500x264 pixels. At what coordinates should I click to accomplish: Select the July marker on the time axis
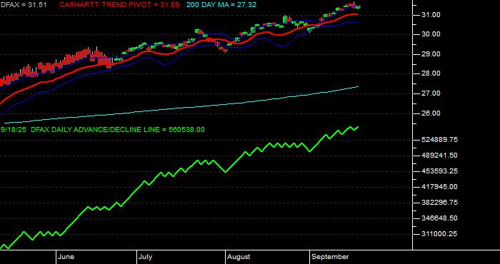click(x=146, y=257)
